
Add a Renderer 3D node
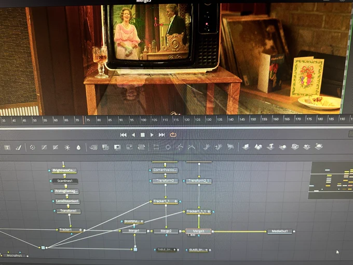click(x=319, y=147)
